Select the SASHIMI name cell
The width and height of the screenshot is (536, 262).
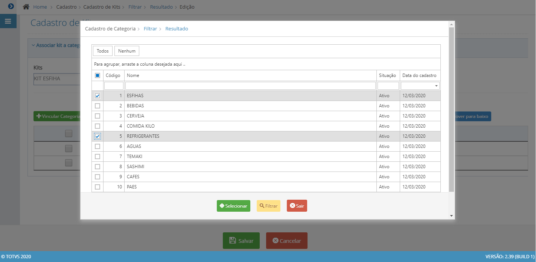(250, 167)
